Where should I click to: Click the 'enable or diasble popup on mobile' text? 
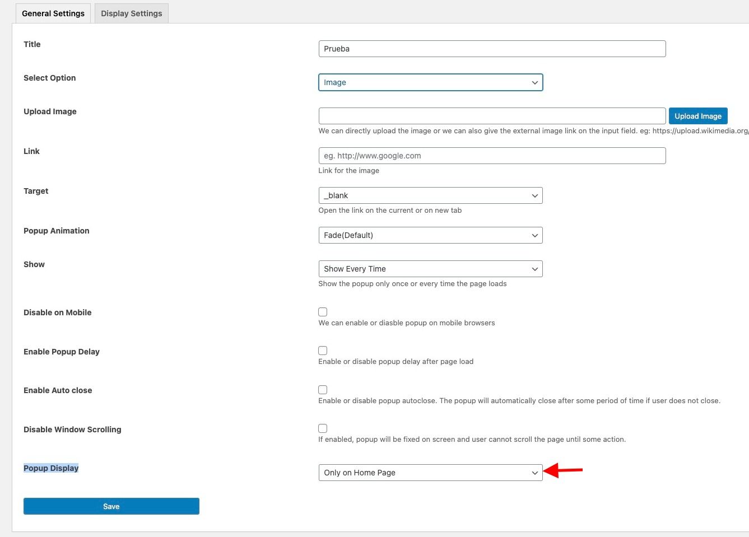407,323
